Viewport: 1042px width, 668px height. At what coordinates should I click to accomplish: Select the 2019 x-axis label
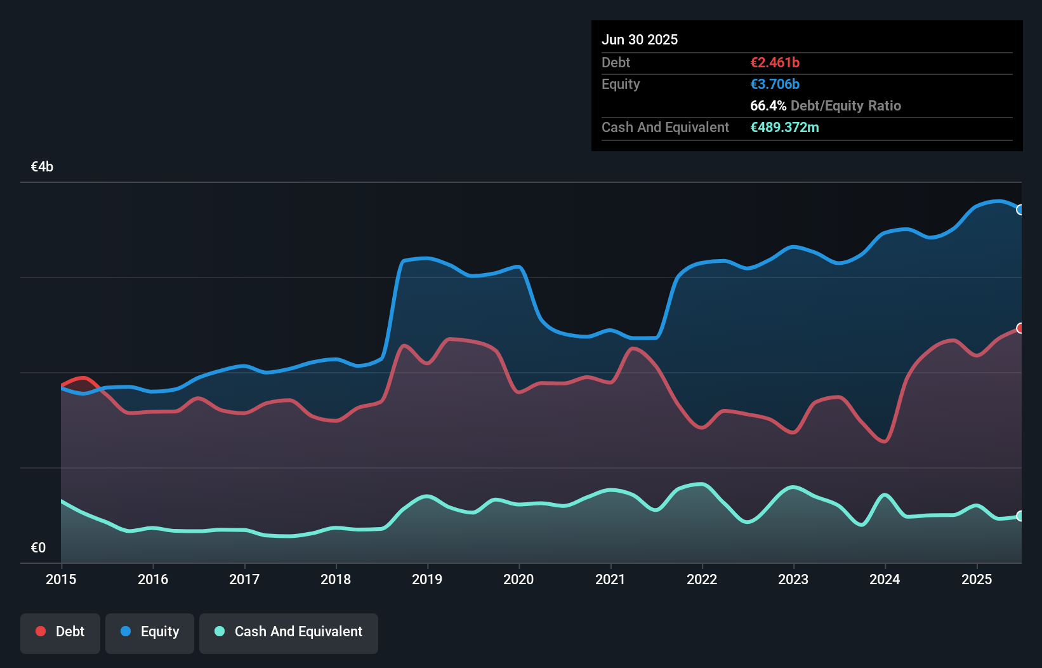point(427,579)
